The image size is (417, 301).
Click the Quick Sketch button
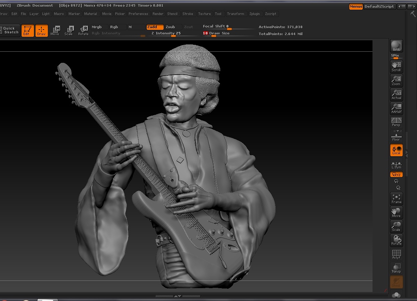[10, 31]
